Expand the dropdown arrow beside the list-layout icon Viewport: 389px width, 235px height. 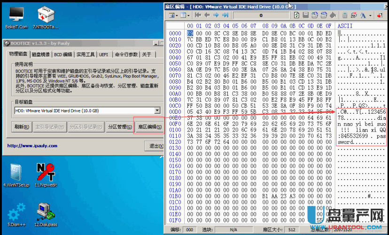click(188, 16)
